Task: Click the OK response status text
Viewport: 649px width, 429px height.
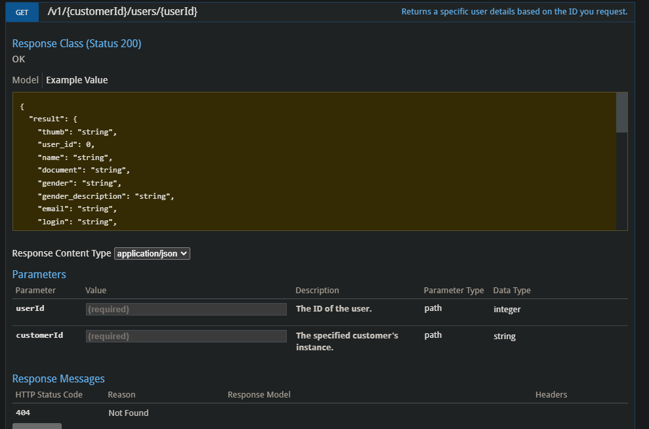Action: point(18,59)
